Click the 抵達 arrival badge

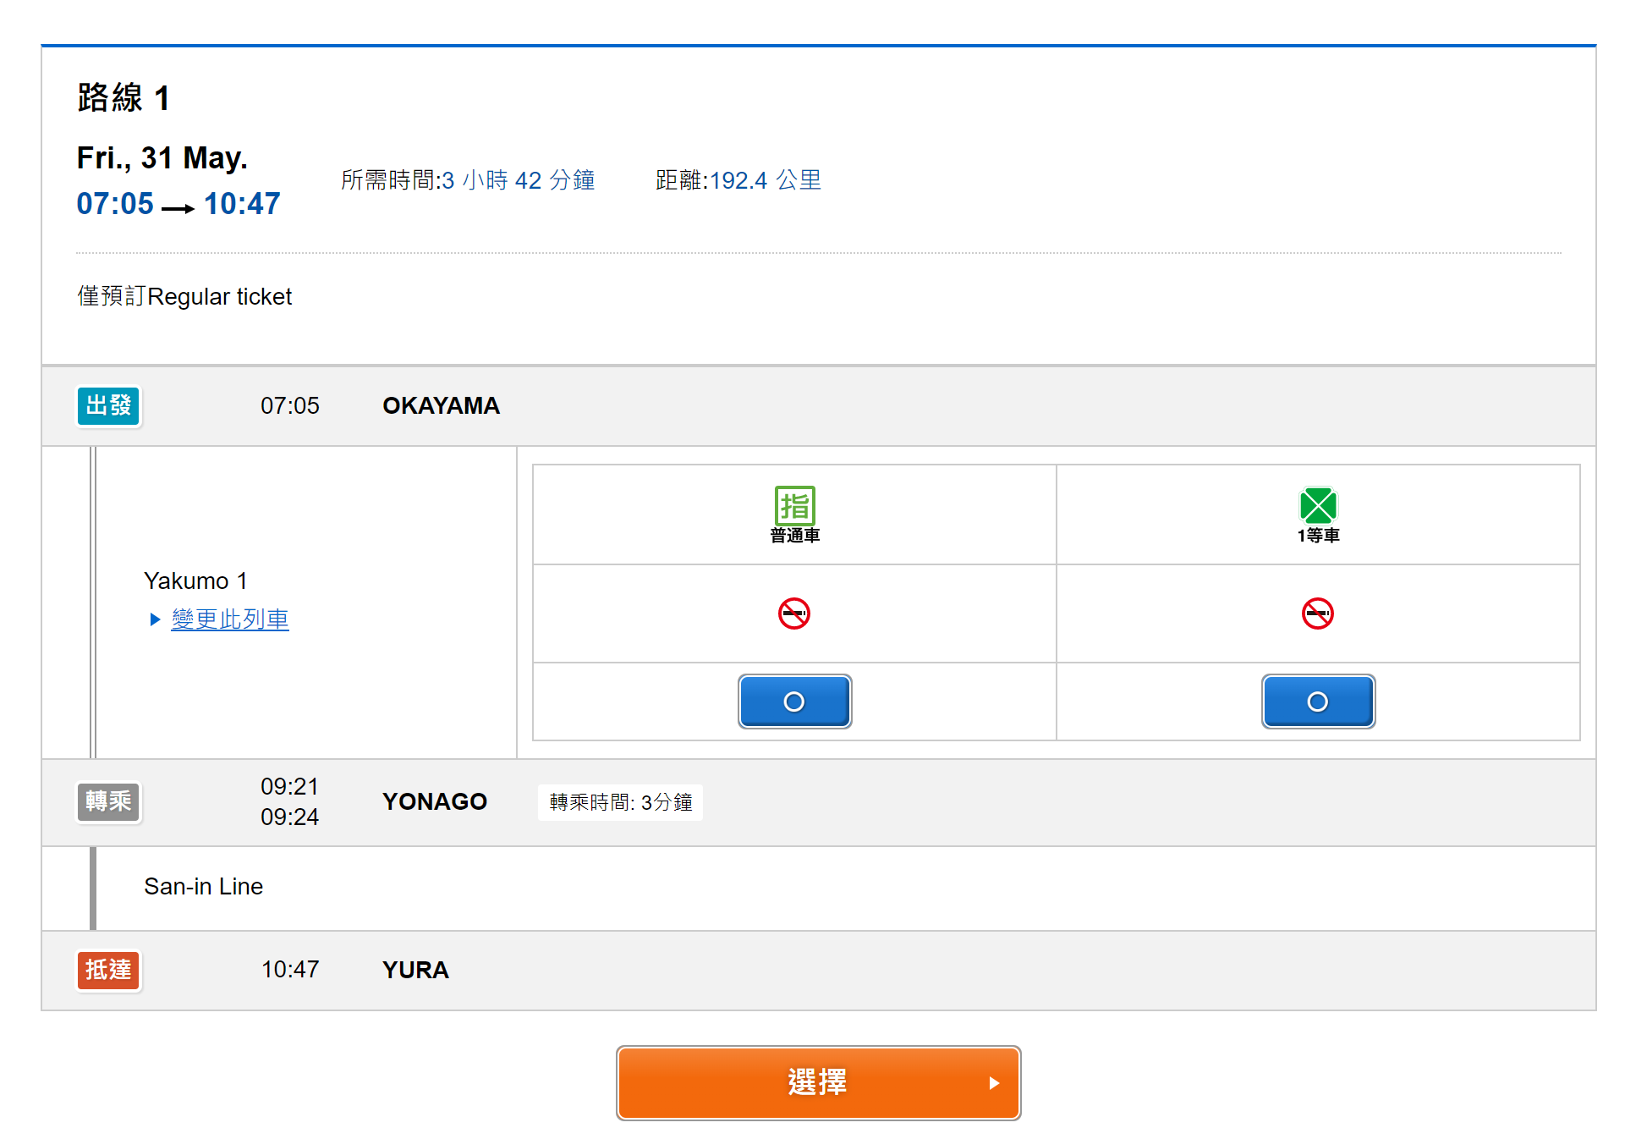click(109, 970)
